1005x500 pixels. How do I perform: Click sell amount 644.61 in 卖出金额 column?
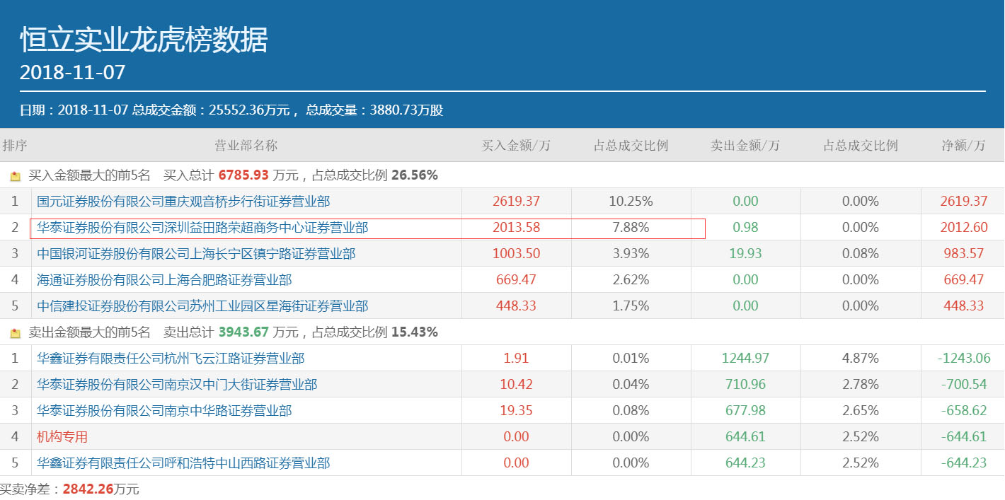click(745, 437)
